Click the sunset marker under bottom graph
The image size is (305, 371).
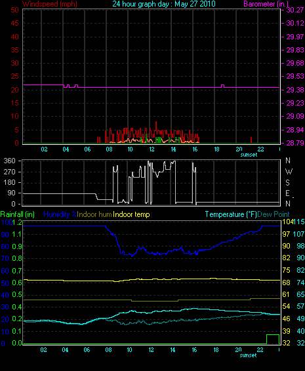(x=248, y=355)
